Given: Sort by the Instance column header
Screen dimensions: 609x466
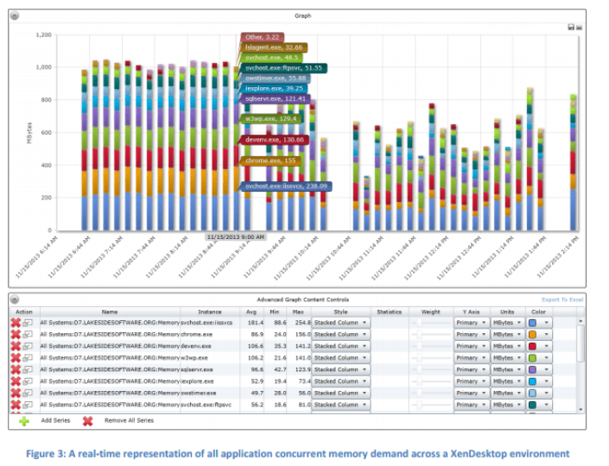Looking at the screenshot, I should pyautogui.click(x=210, y=312).
